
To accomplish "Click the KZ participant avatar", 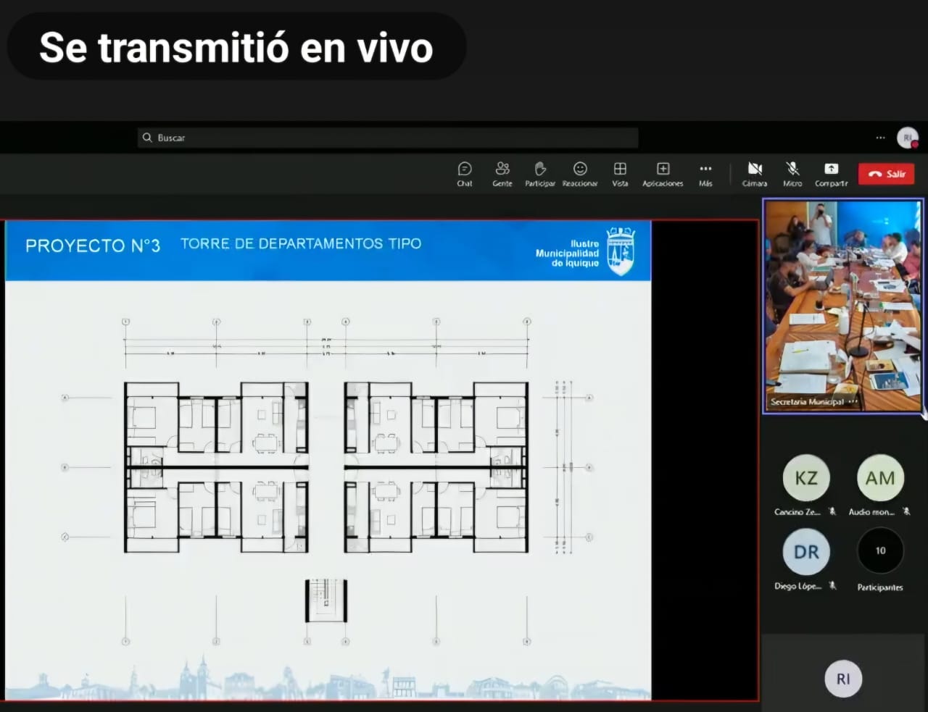I will click(x=806, y=478).
